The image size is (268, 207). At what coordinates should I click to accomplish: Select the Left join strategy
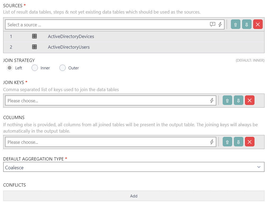coord(10,68)
